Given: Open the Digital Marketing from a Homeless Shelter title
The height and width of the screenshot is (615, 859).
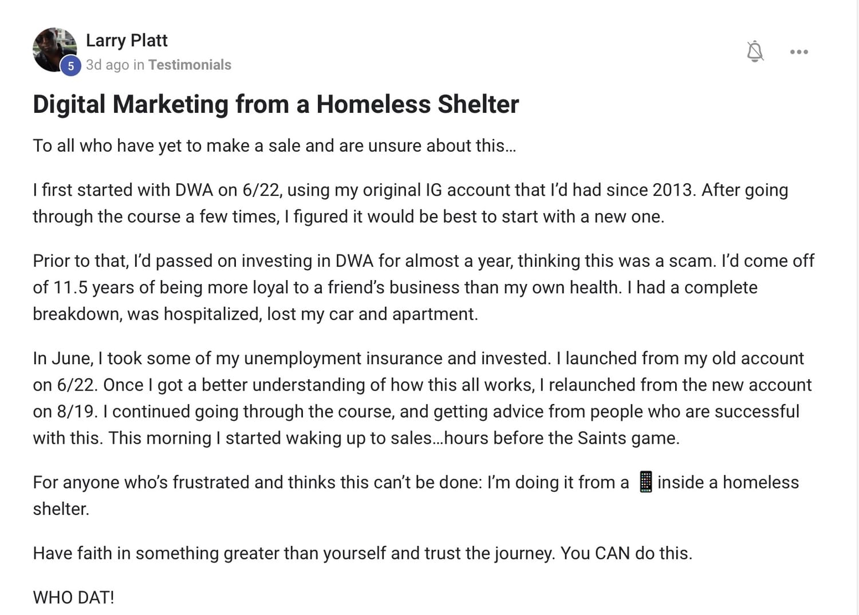Looking at the screenshot, I should click(x=275, y=104).
